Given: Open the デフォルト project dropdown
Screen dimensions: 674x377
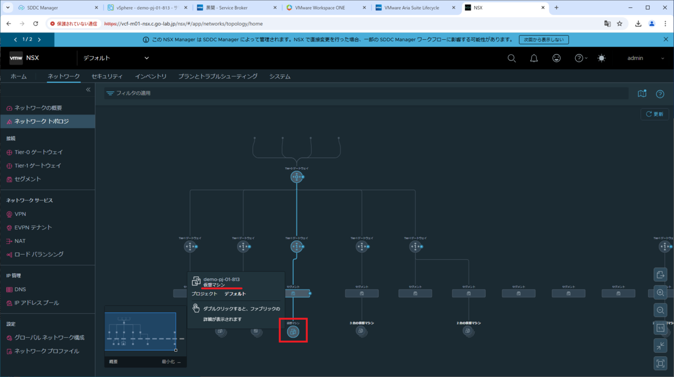Looking at the screenshot, I should tap(116, 58).
